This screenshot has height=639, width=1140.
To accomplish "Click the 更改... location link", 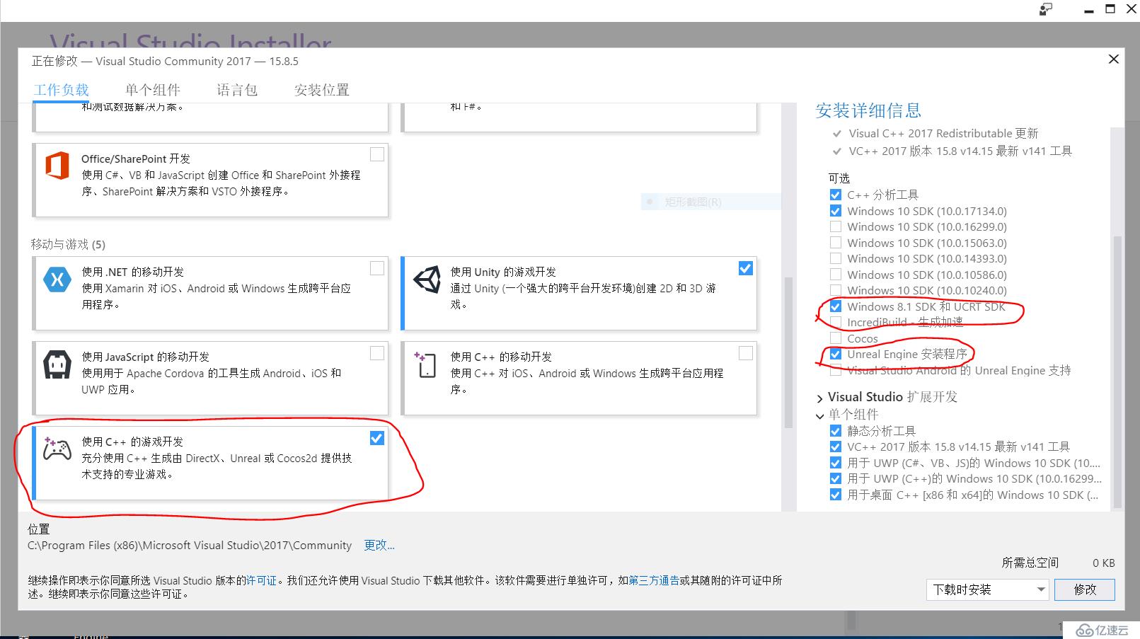I will [379, 545].
